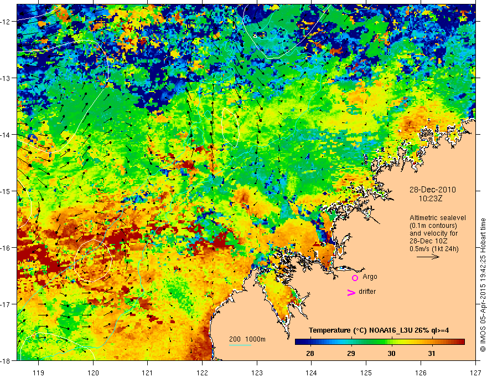Click the longitude axis label 126
487x377 pixels.
(421, 373)
